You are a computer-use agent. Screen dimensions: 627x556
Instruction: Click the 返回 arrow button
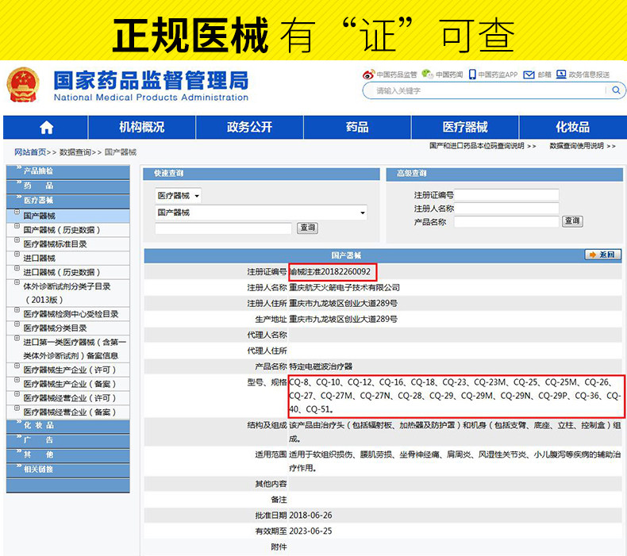(603, 255)
